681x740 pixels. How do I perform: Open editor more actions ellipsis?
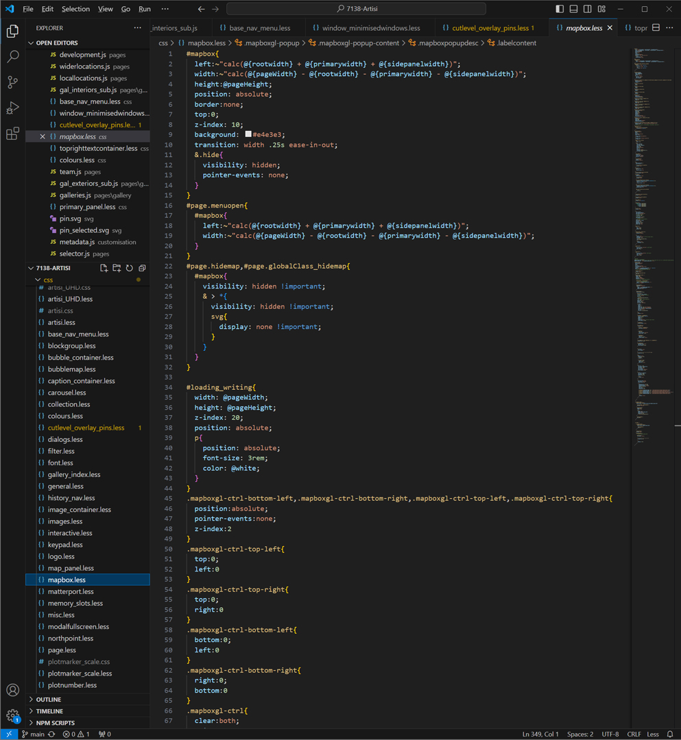pos(669,28)
